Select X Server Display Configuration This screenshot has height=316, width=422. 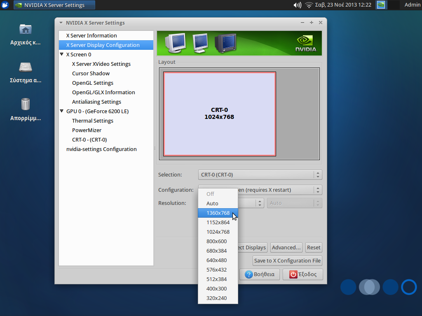(106, 45)
